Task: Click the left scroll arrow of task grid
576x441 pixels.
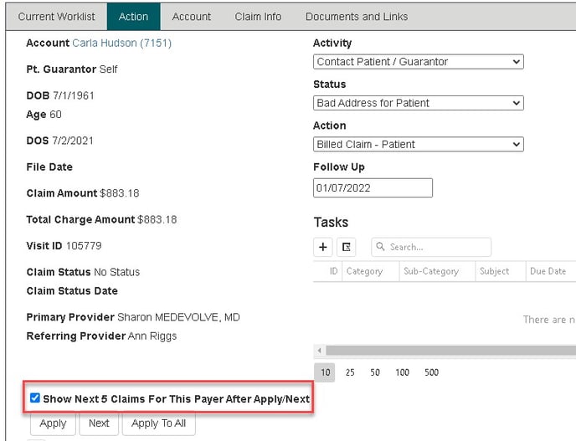Action: 318,350
